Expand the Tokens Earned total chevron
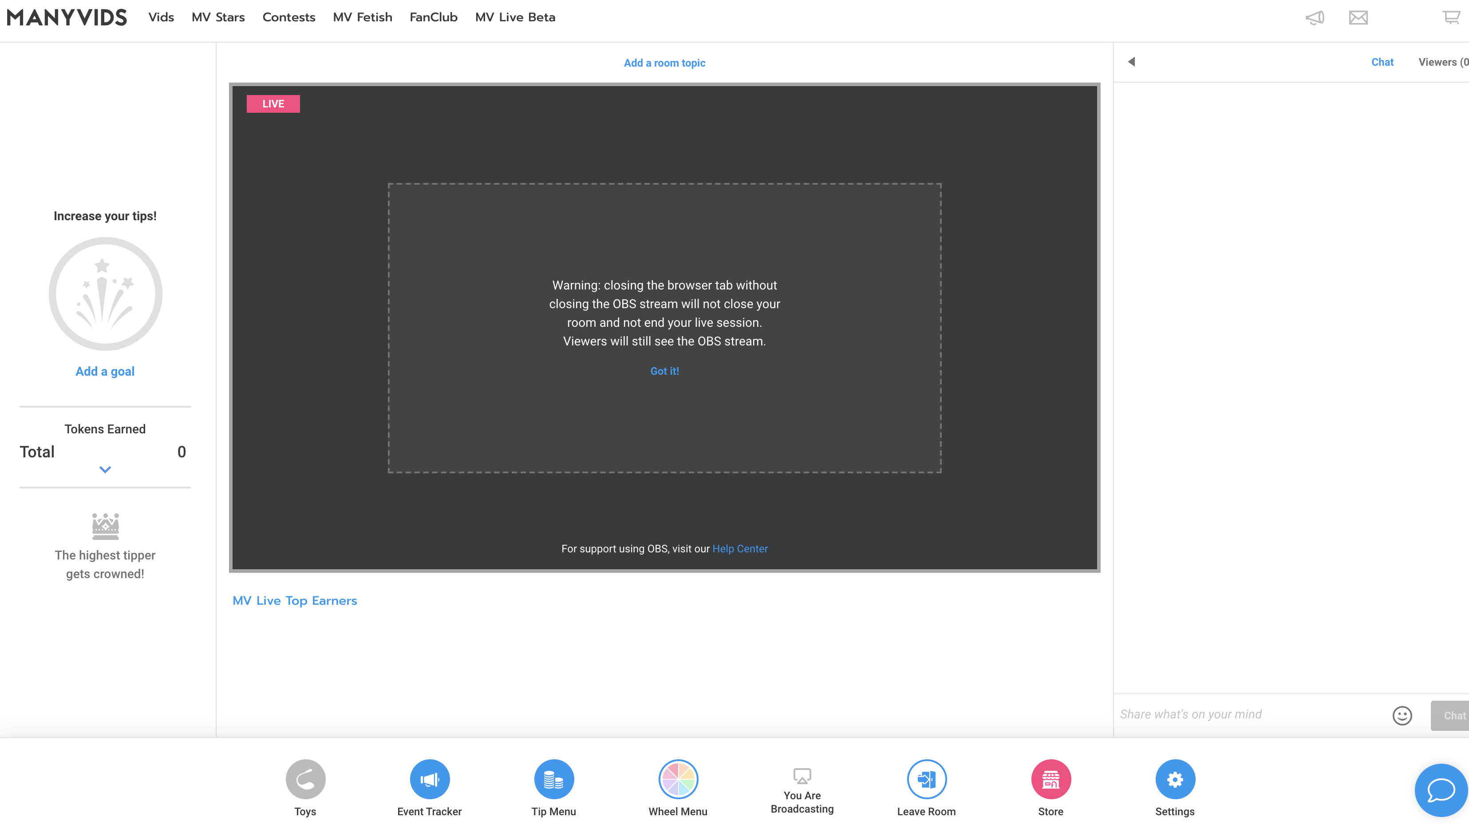Viewport: 1469px width, 825px height. pyautogui.click(x=105, y=469)
